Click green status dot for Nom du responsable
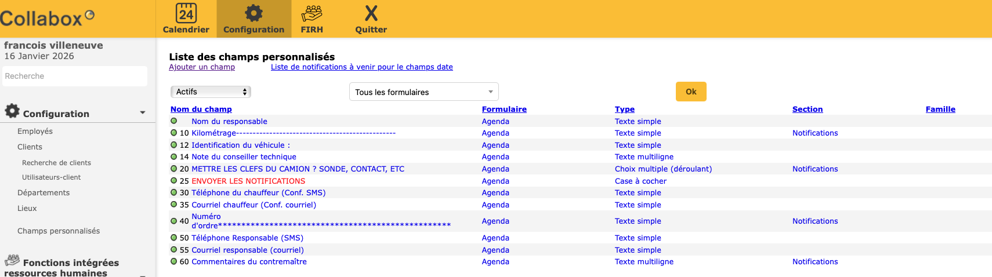The height and width of the screenshot is (277, 992). pos(173,121)
